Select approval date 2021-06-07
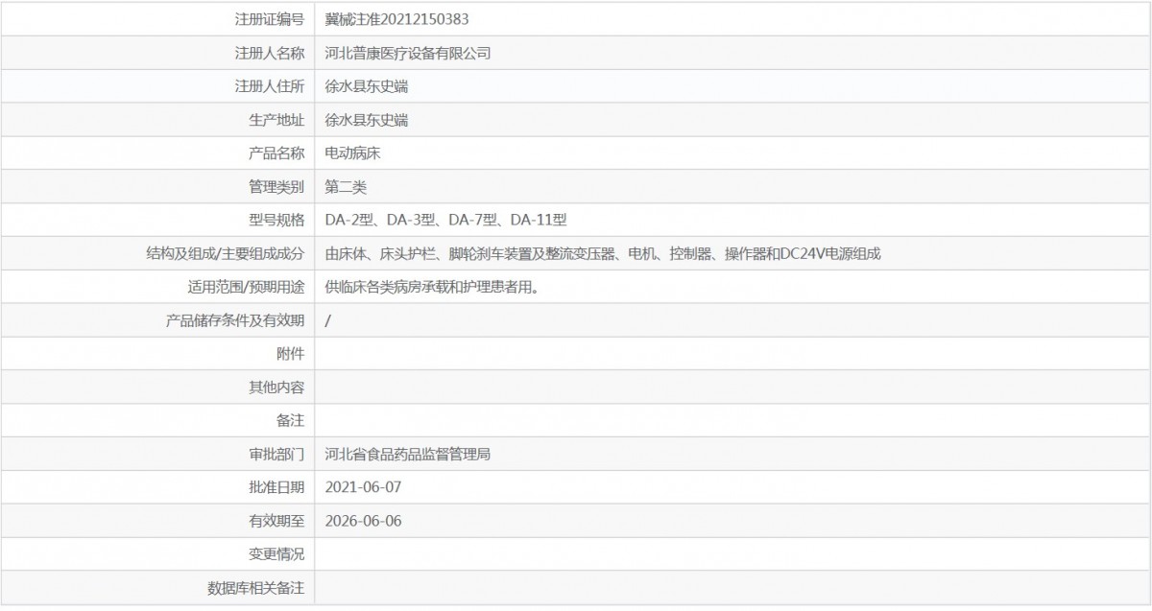The height and width of the screenshot is (611, 1152). (364, 486)
